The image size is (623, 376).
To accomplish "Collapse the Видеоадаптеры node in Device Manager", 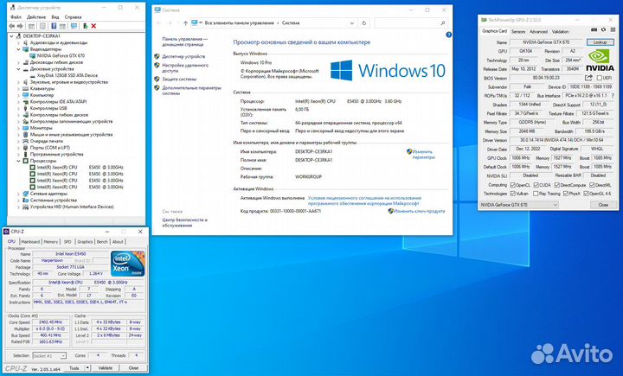I will point(18,49).
